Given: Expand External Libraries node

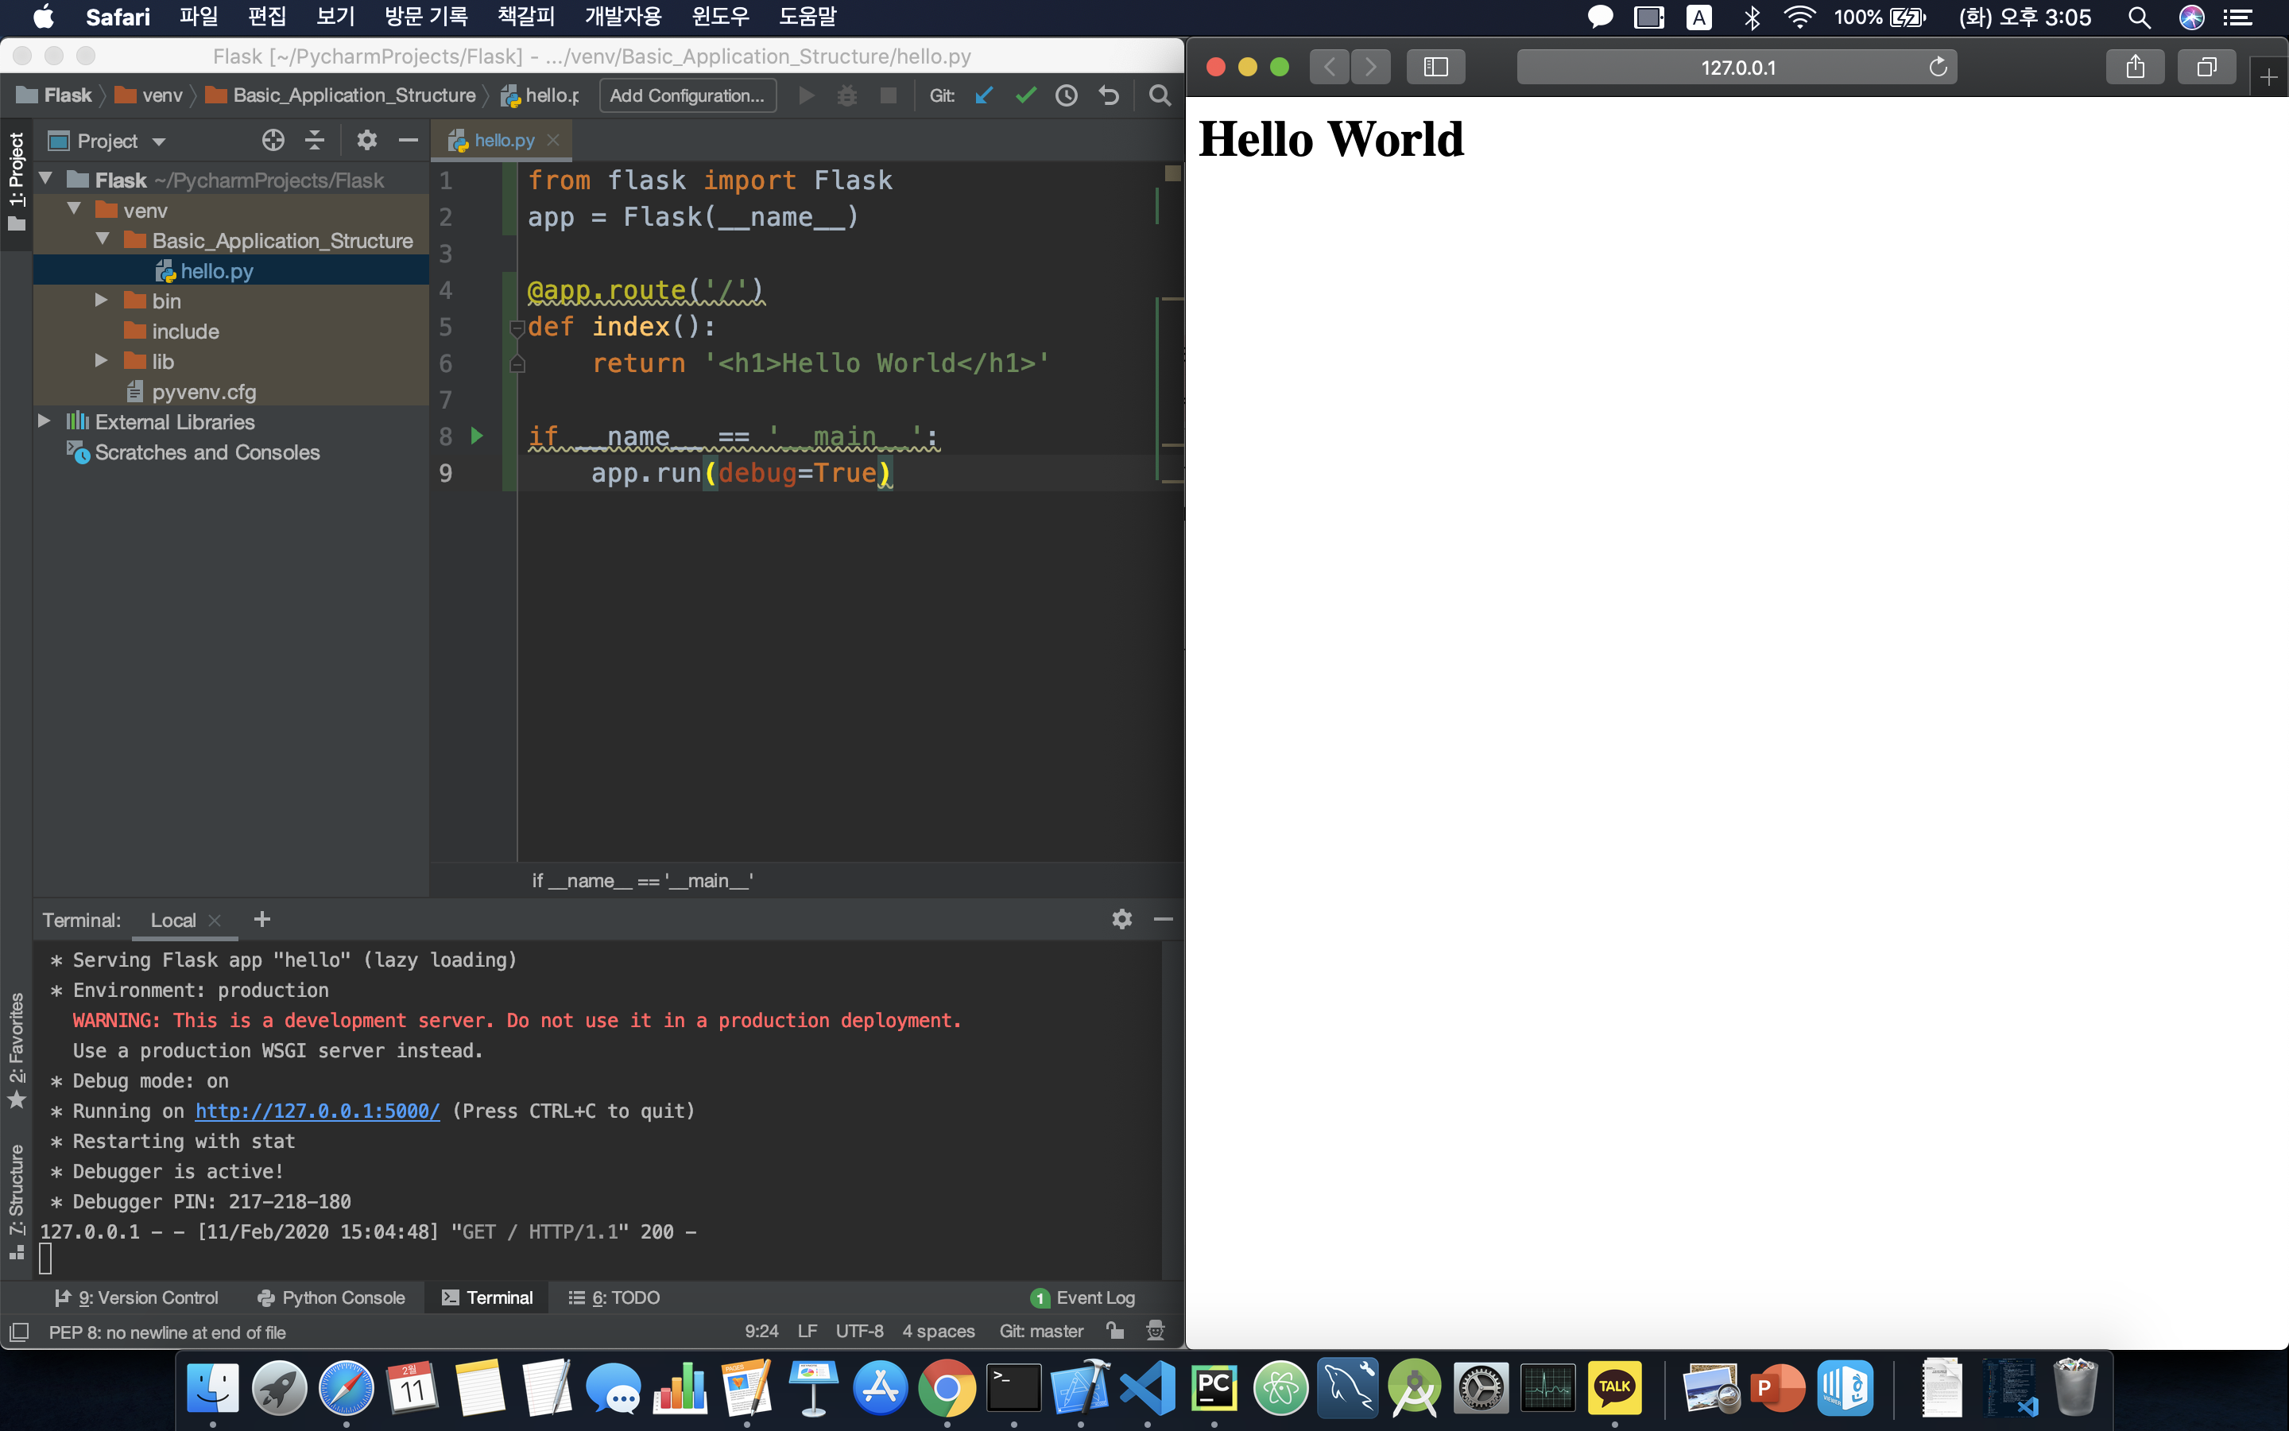Looking at the screenshot, I should 45,421.
